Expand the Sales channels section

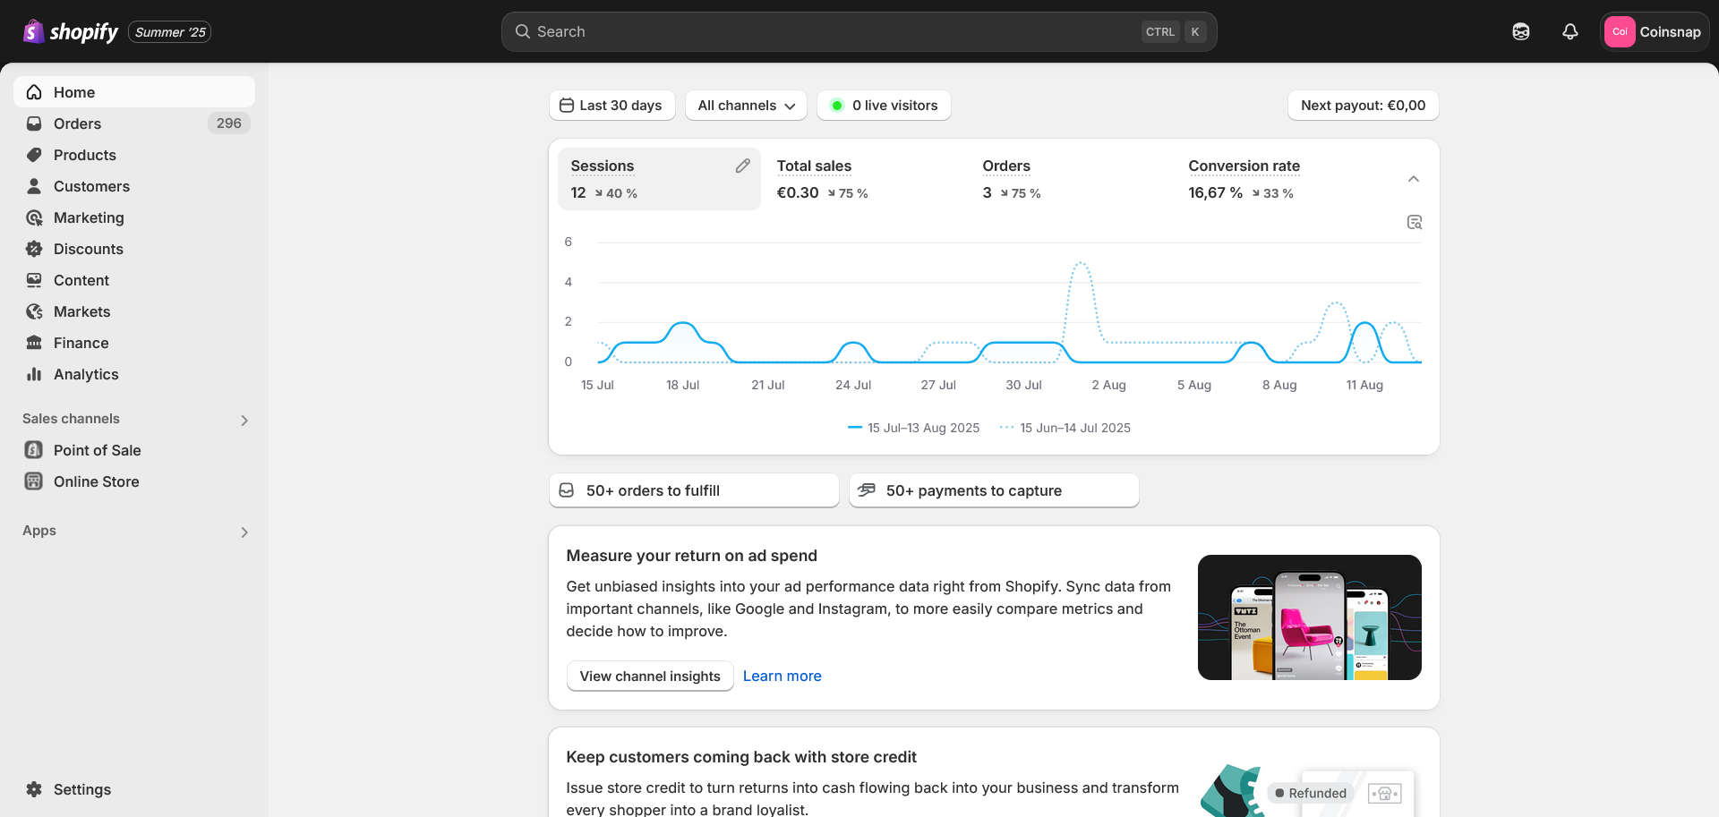[x=244, y=420]
